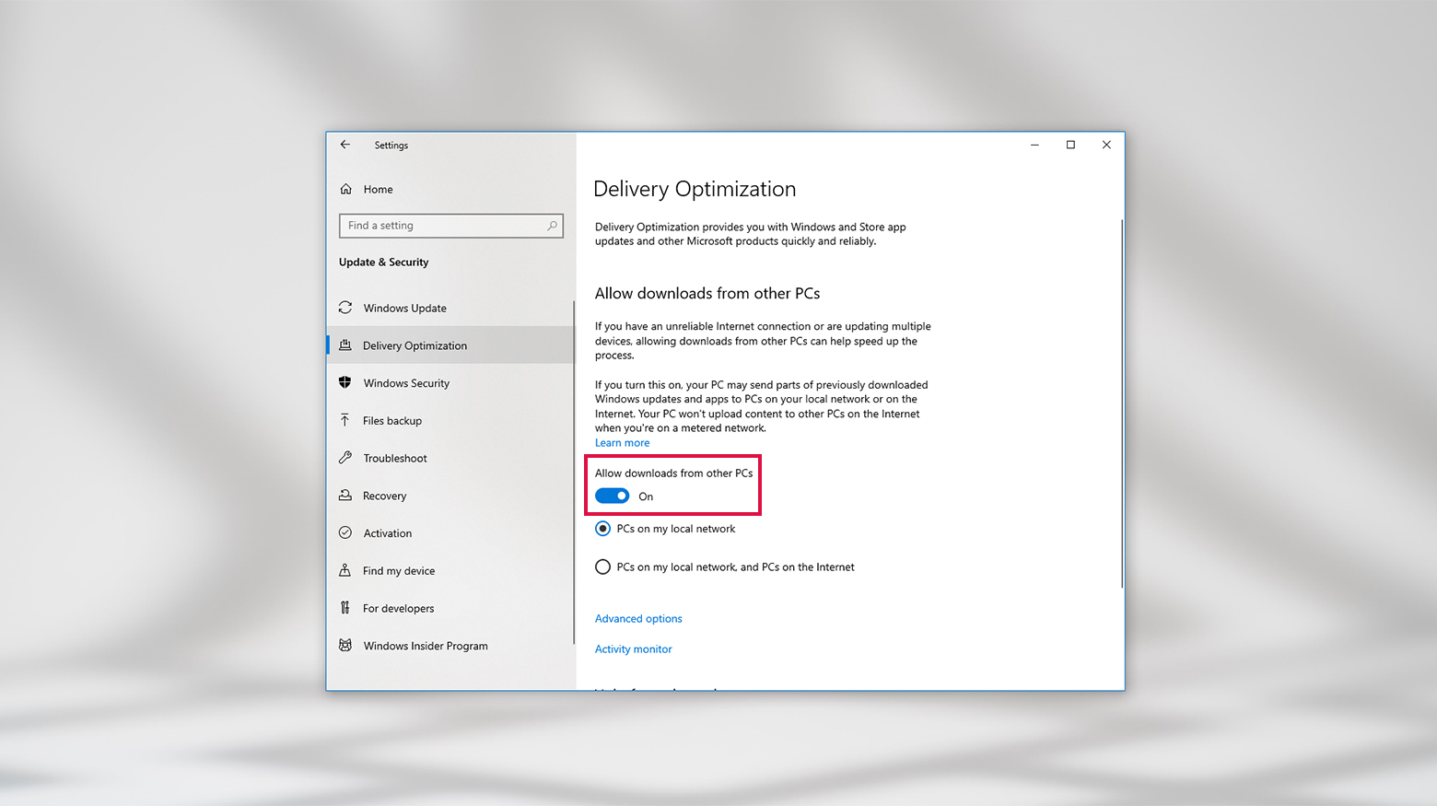Select PCs on my local network option

point(602,528)
